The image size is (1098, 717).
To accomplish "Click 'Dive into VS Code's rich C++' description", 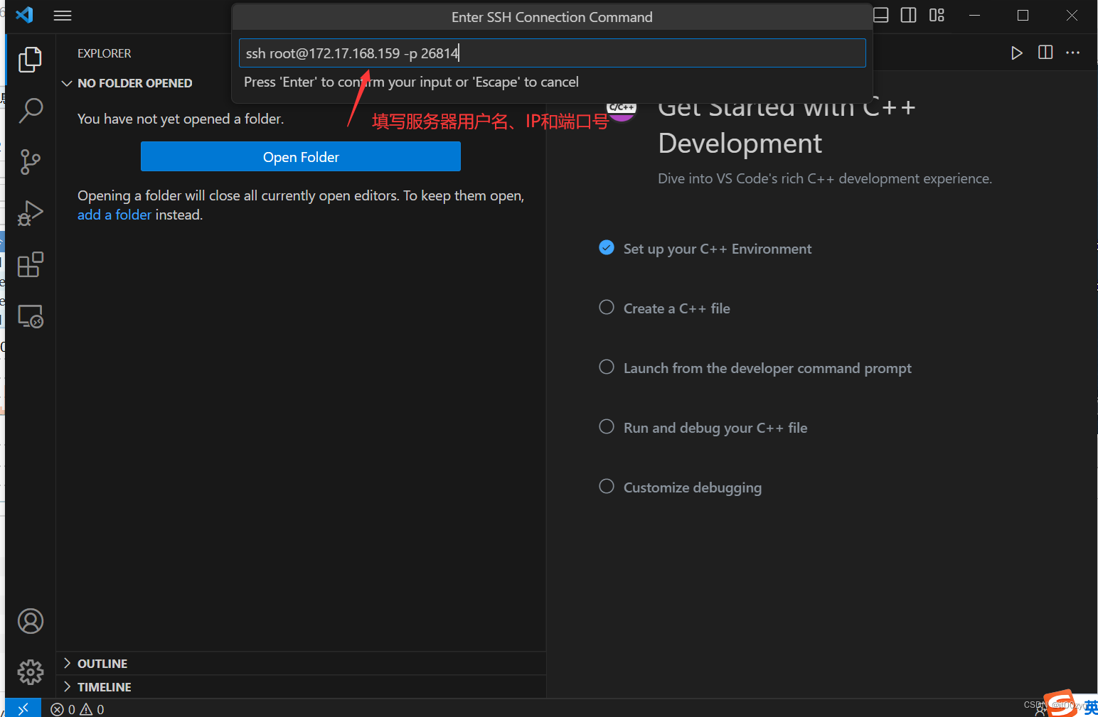I will point(825,178).
